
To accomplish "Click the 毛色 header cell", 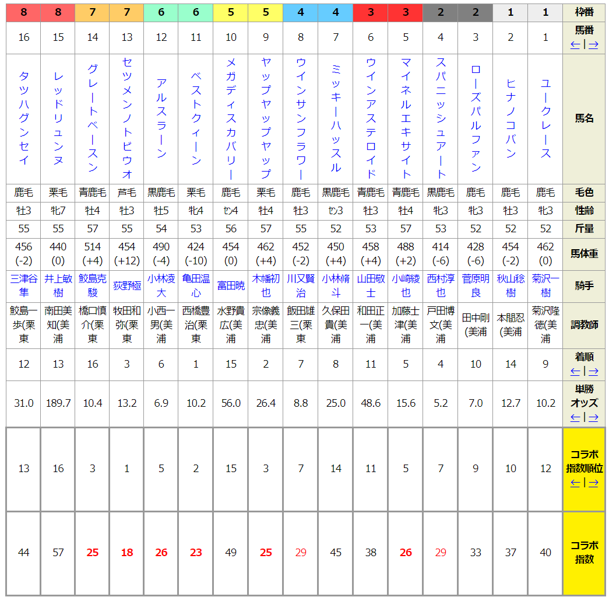I will (x=584, y=193).
